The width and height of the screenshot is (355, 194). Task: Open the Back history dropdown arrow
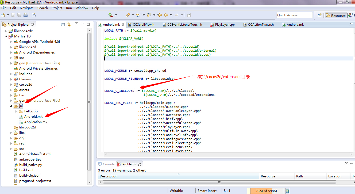click(171, 15)
